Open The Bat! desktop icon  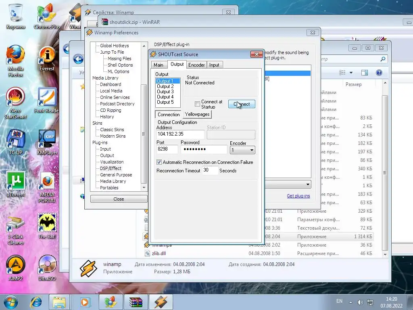tap(47, 226)
